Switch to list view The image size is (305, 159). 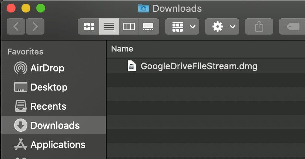coord(109,26)
